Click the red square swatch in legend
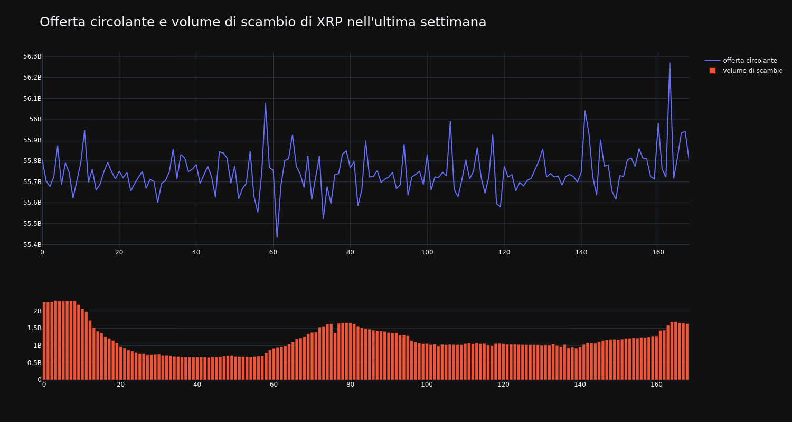The height and width of the screenshot is (422, 792). tap(712, 71)
